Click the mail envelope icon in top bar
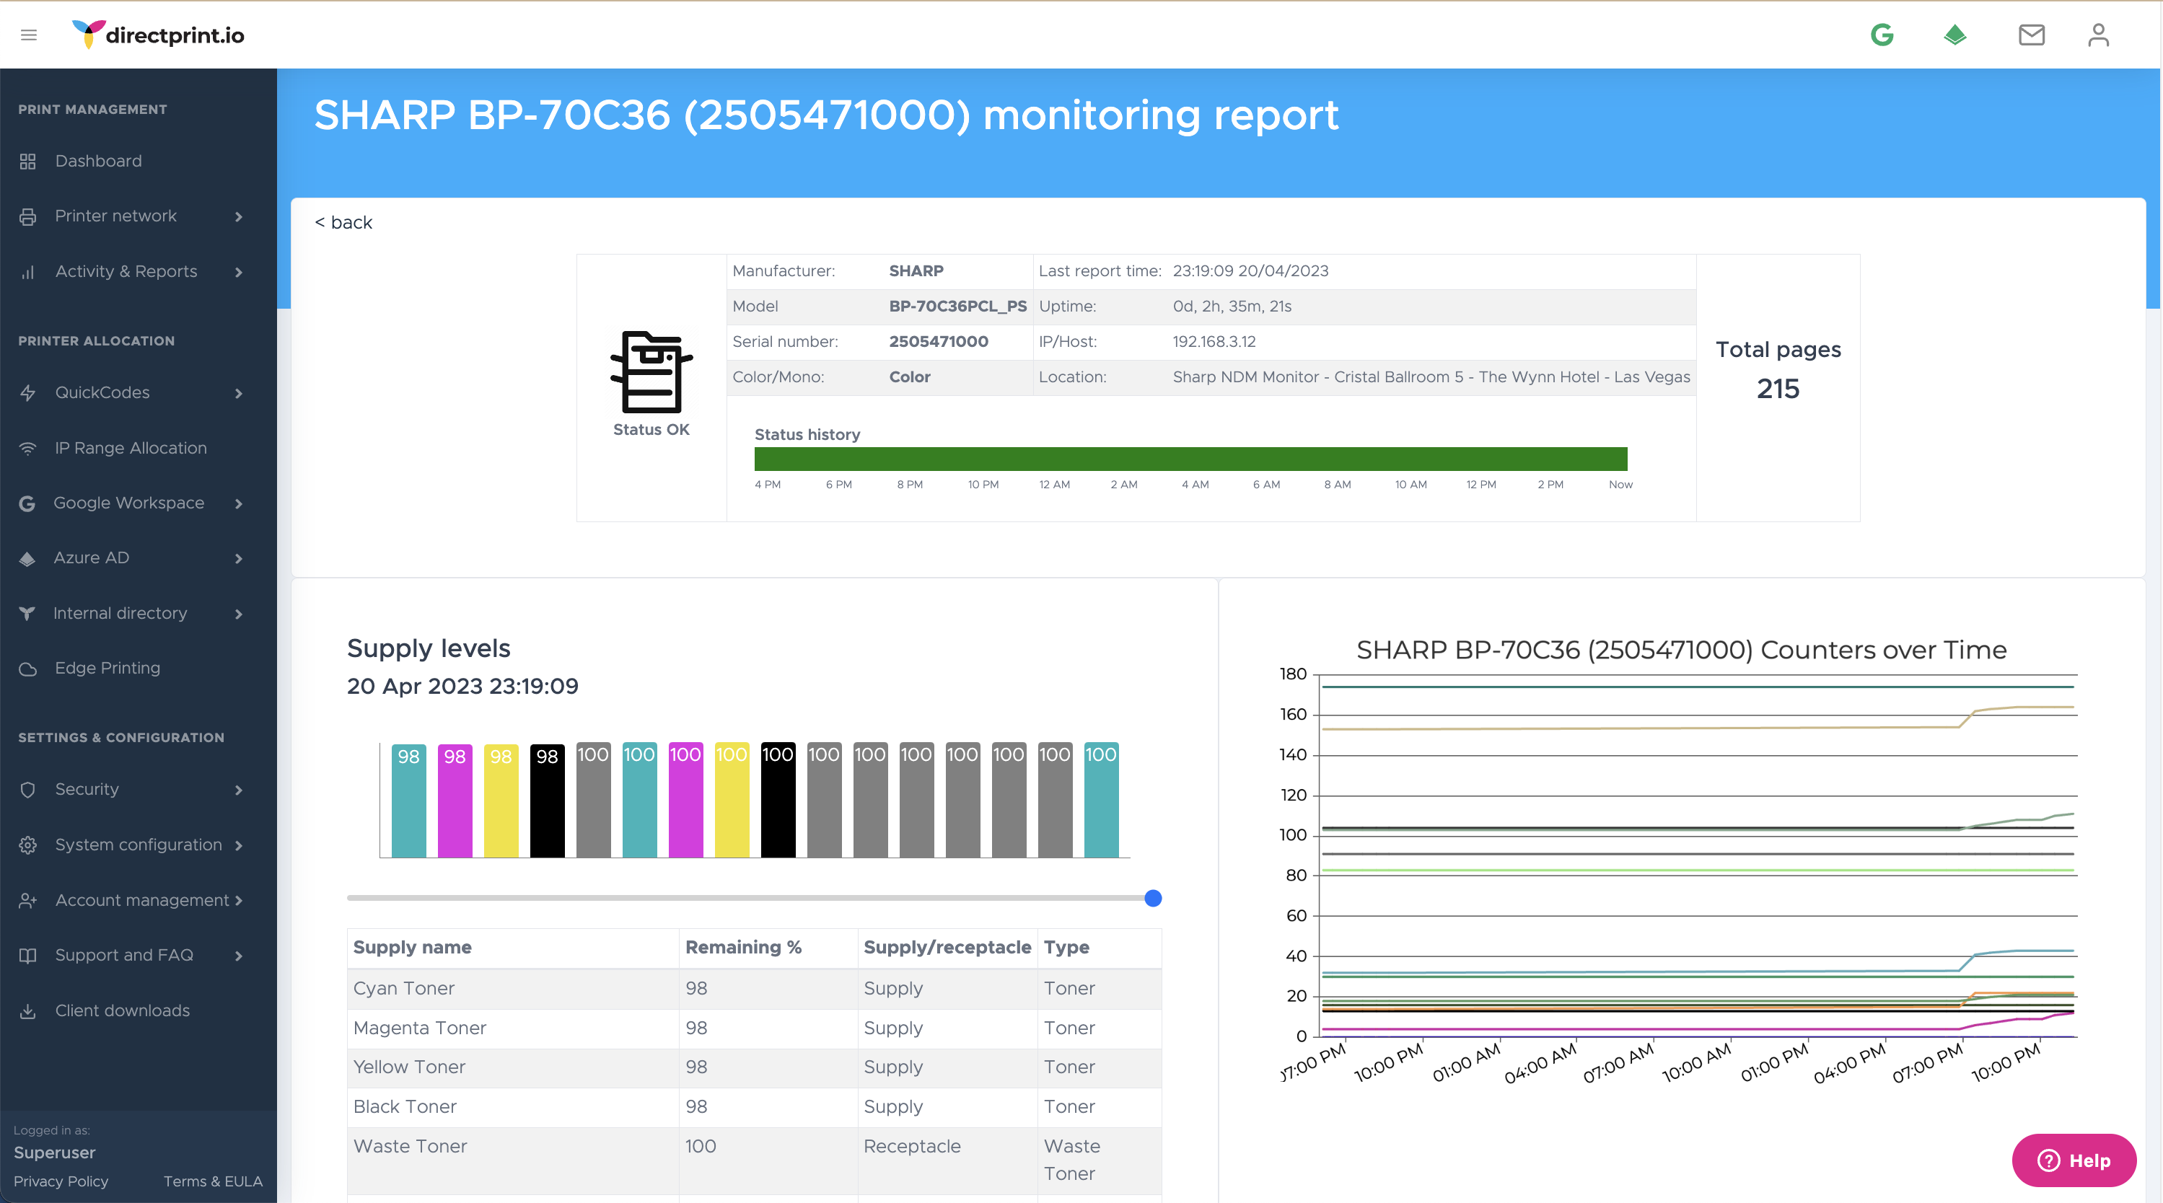This screenshot has height=1203, width=2163. pyautogui.click(x=2031, y=35)
